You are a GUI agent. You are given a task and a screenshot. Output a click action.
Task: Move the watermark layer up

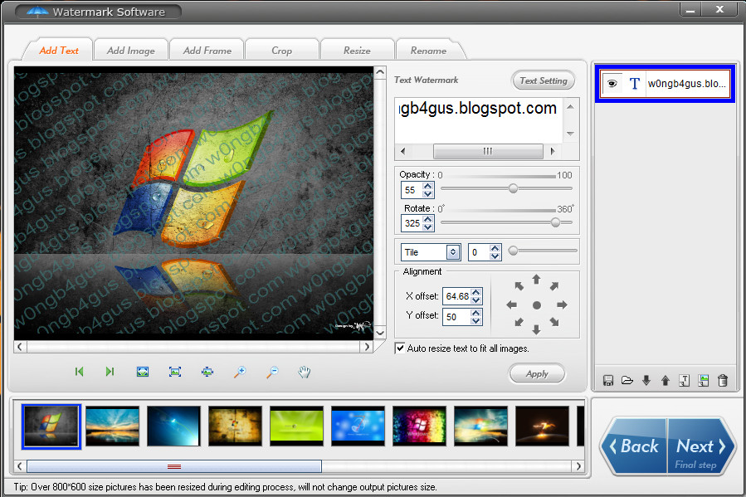pos(666,380)
